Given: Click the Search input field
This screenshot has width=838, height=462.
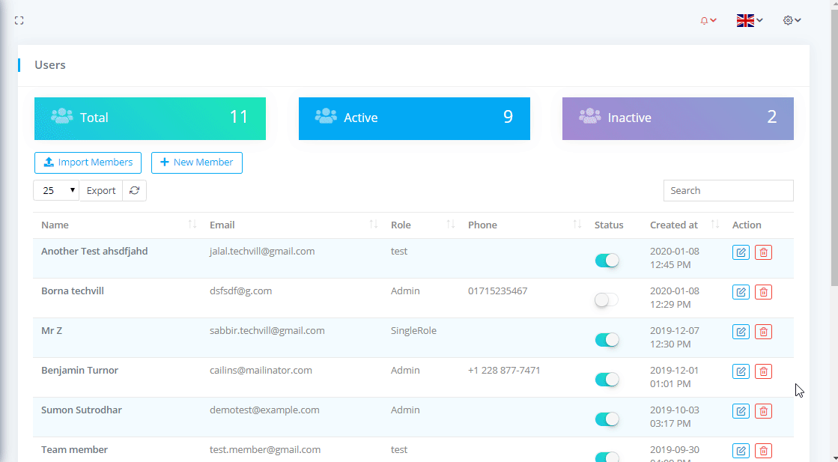Looking at the screenshot, I should pyautogui.click(x=728, y=191).
